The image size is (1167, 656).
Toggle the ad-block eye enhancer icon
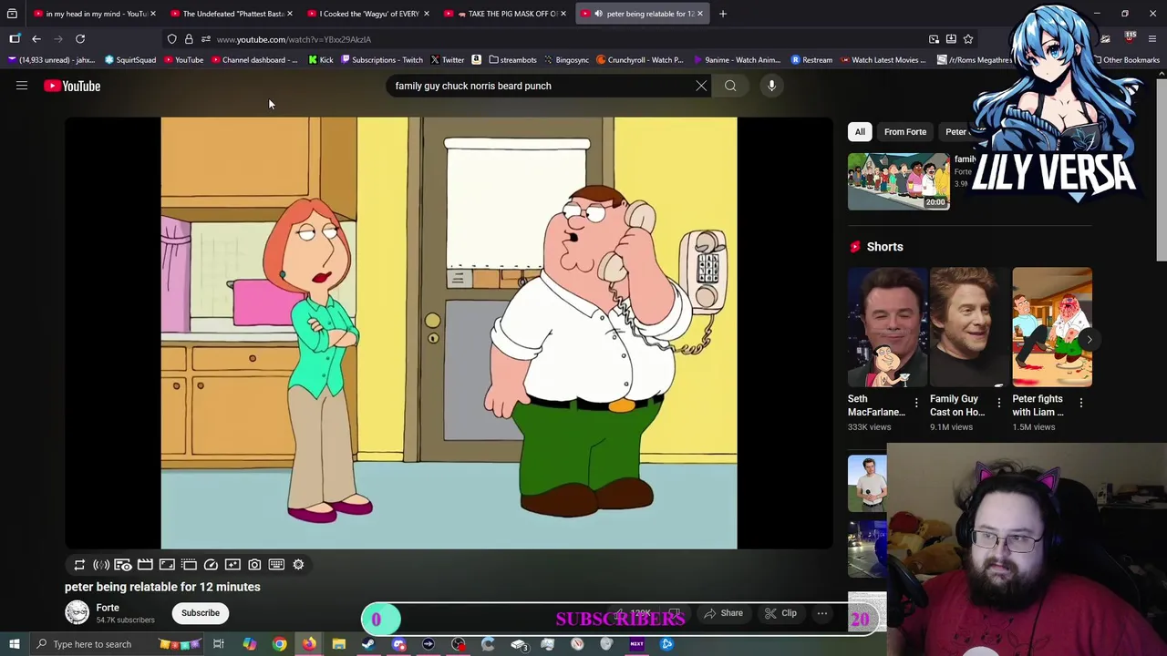pyautogui.click(x=123, y=565)
